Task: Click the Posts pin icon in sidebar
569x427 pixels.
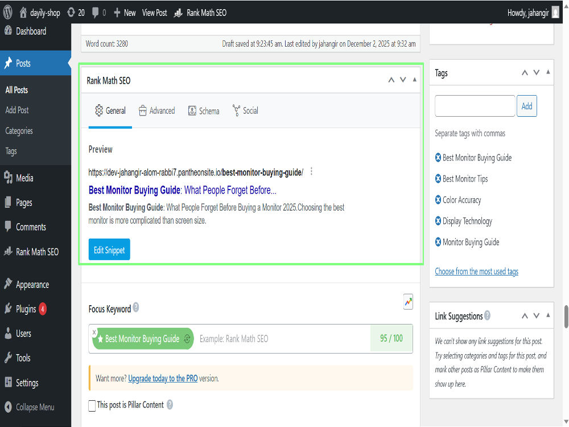Action: [8, 63]
